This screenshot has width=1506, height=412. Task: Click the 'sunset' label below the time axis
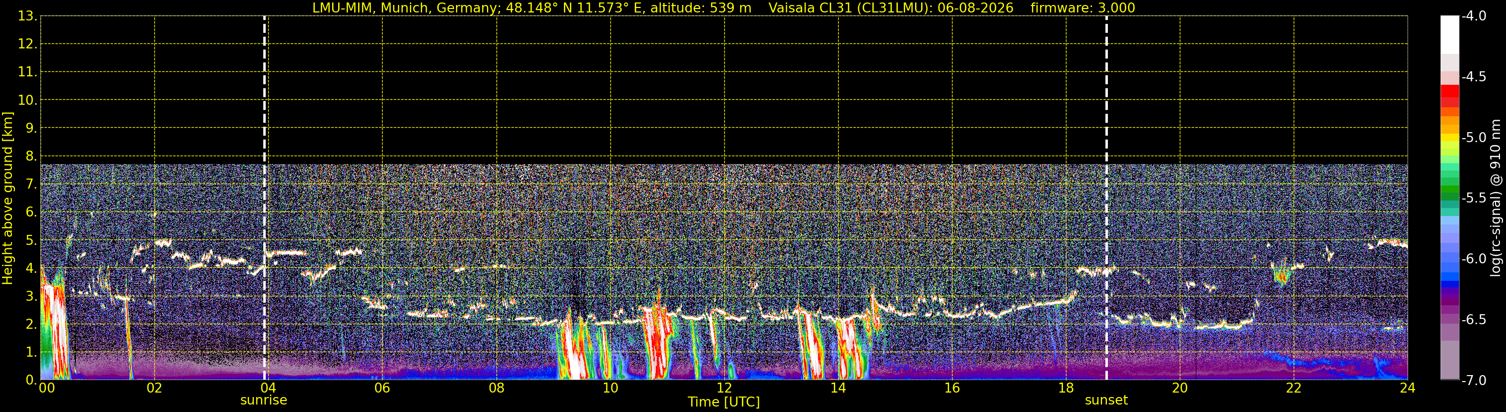coord(1106,401)
